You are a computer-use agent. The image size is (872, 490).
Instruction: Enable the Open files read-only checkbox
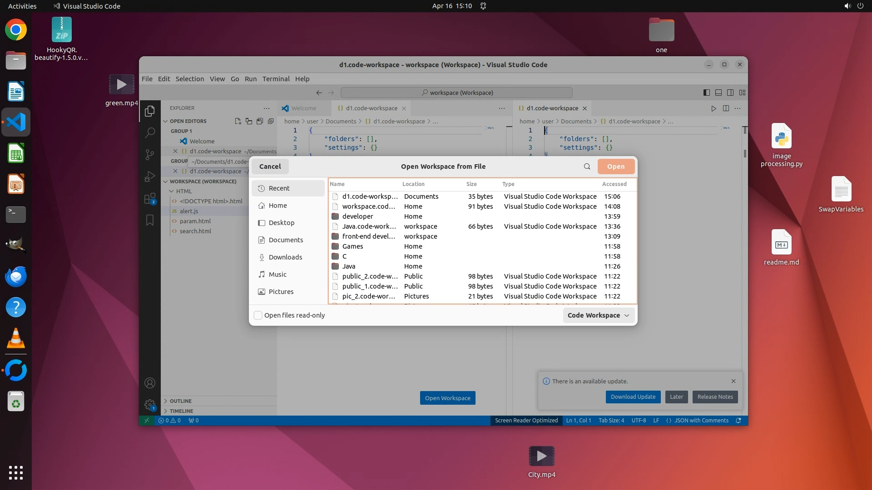pos(258,315)
